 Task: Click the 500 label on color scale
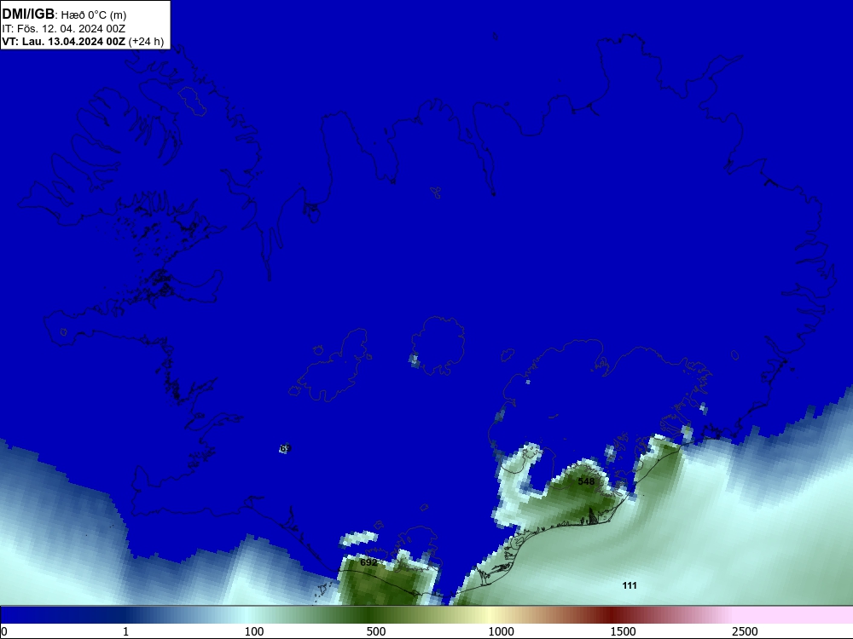[x=376, y=631]
